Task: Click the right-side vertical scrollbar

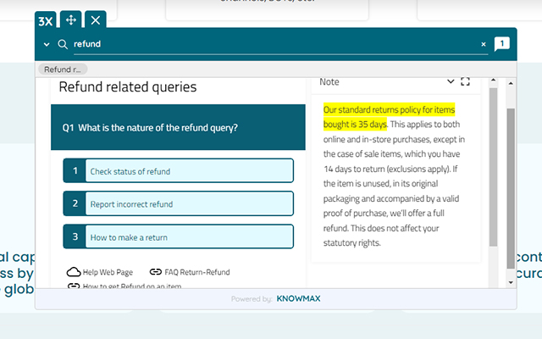Action: click(x=511, y=186)
